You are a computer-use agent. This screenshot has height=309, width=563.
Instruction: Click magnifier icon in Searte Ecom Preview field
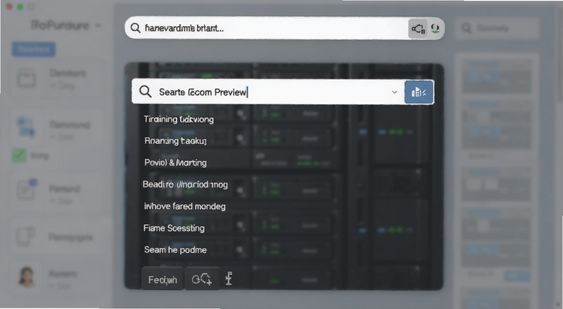(x=146, y=91)
